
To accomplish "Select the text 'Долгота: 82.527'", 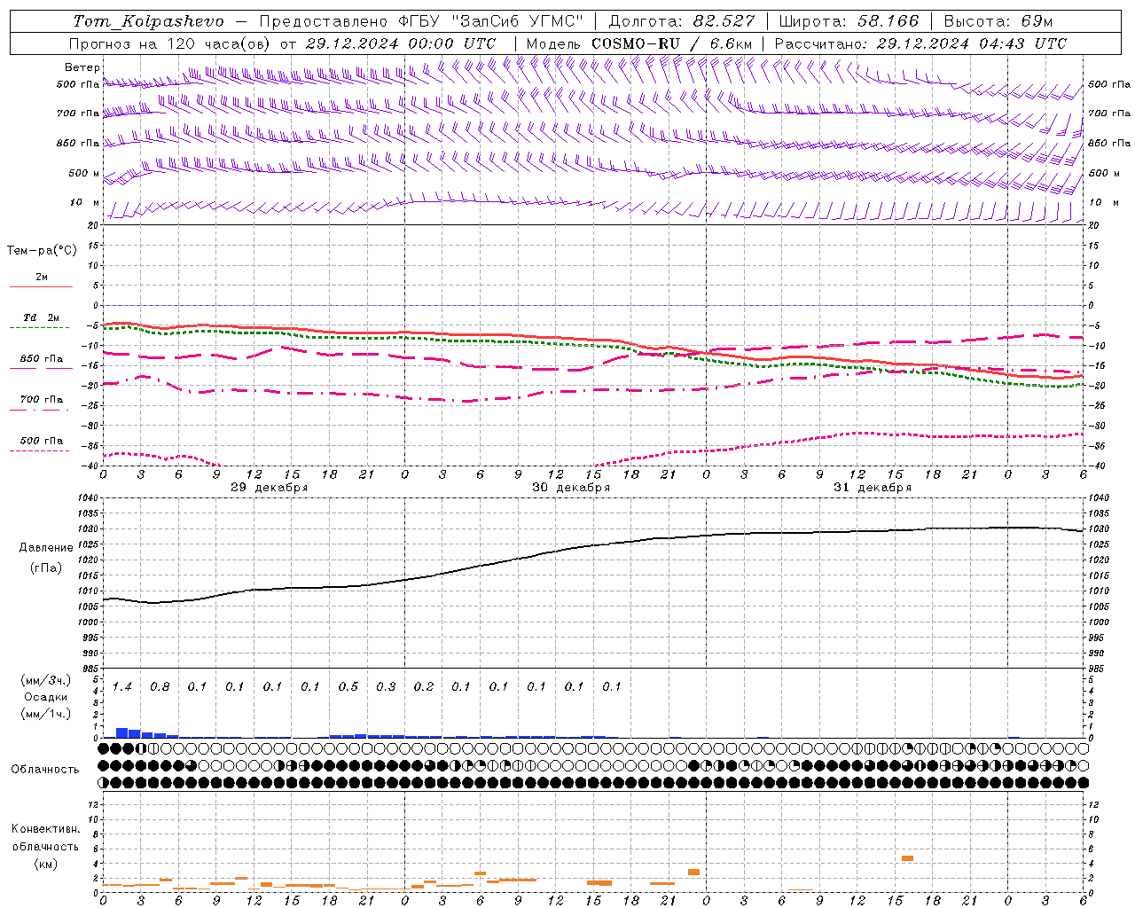I will coord(682,21).
